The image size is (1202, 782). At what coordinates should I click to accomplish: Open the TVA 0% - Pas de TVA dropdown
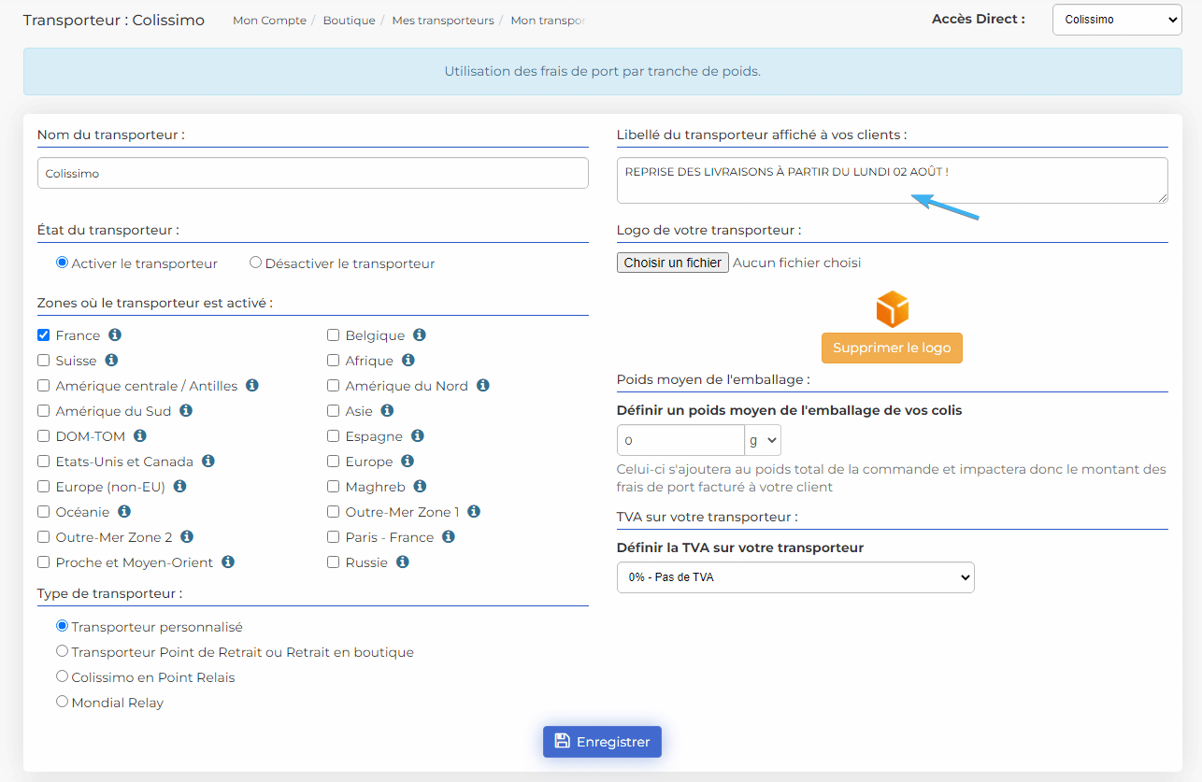pos(795,577)
